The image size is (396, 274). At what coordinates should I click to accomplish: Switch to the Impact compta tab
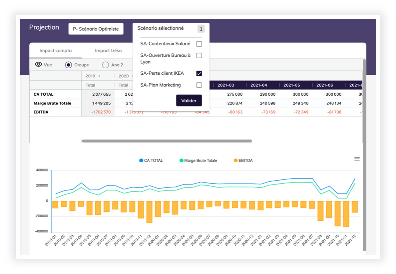pos(56,51)
